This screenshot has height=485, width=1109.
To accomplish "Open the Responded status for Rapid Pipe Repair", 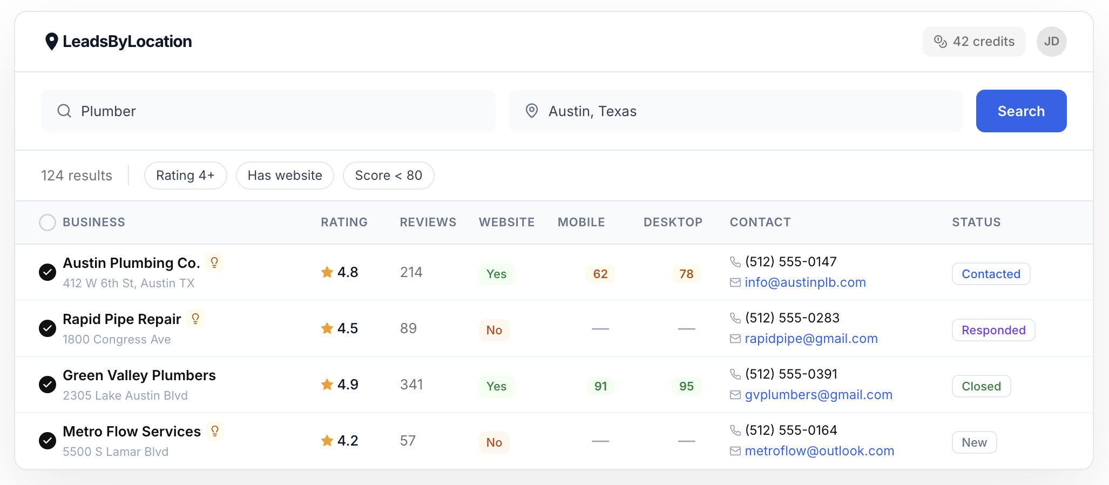I will (x=993, y=330).
